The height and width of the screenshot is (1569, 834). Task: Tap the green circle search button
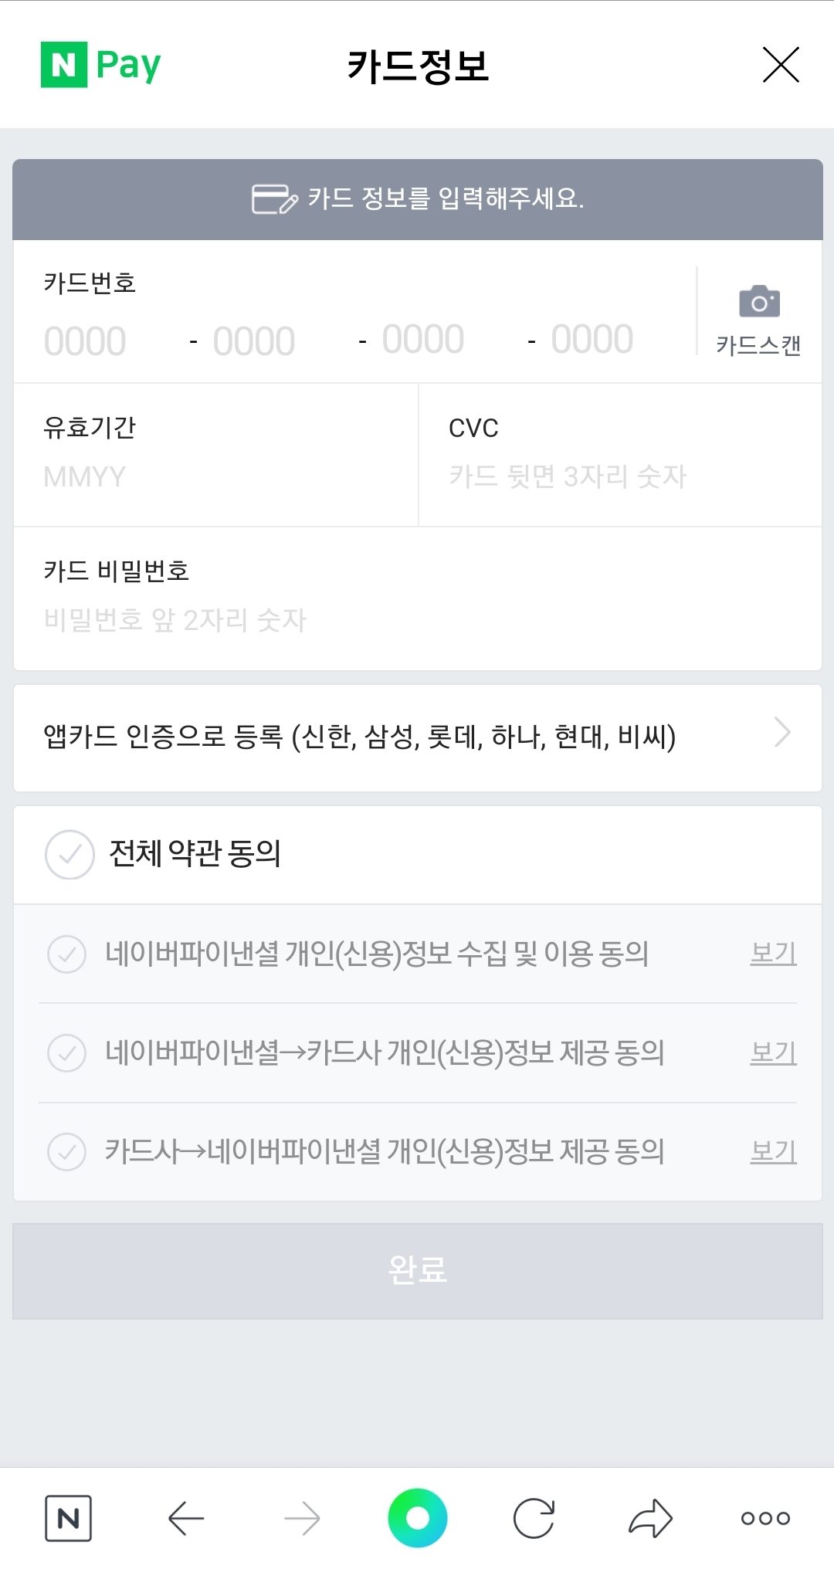pyautogui.click(x=418, y=1518)
